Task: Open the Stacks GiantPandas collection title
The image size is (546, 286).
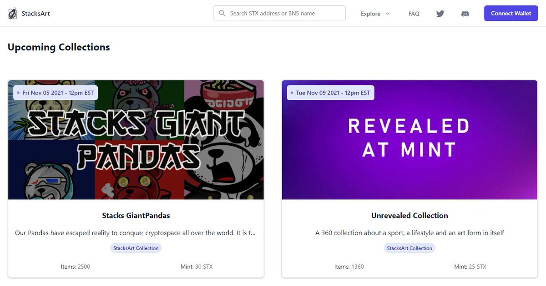Action: tap(136, 215)
